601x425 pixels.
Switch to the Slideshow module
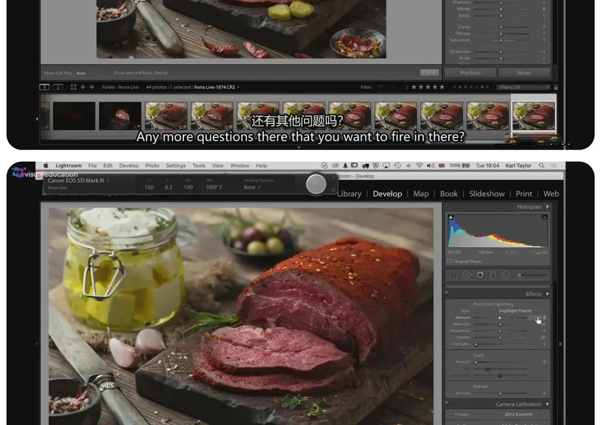pos(487,194)
